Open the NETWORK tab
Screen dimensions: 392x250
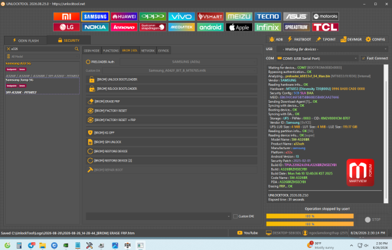pyautogui.click(x=148, y=51)
